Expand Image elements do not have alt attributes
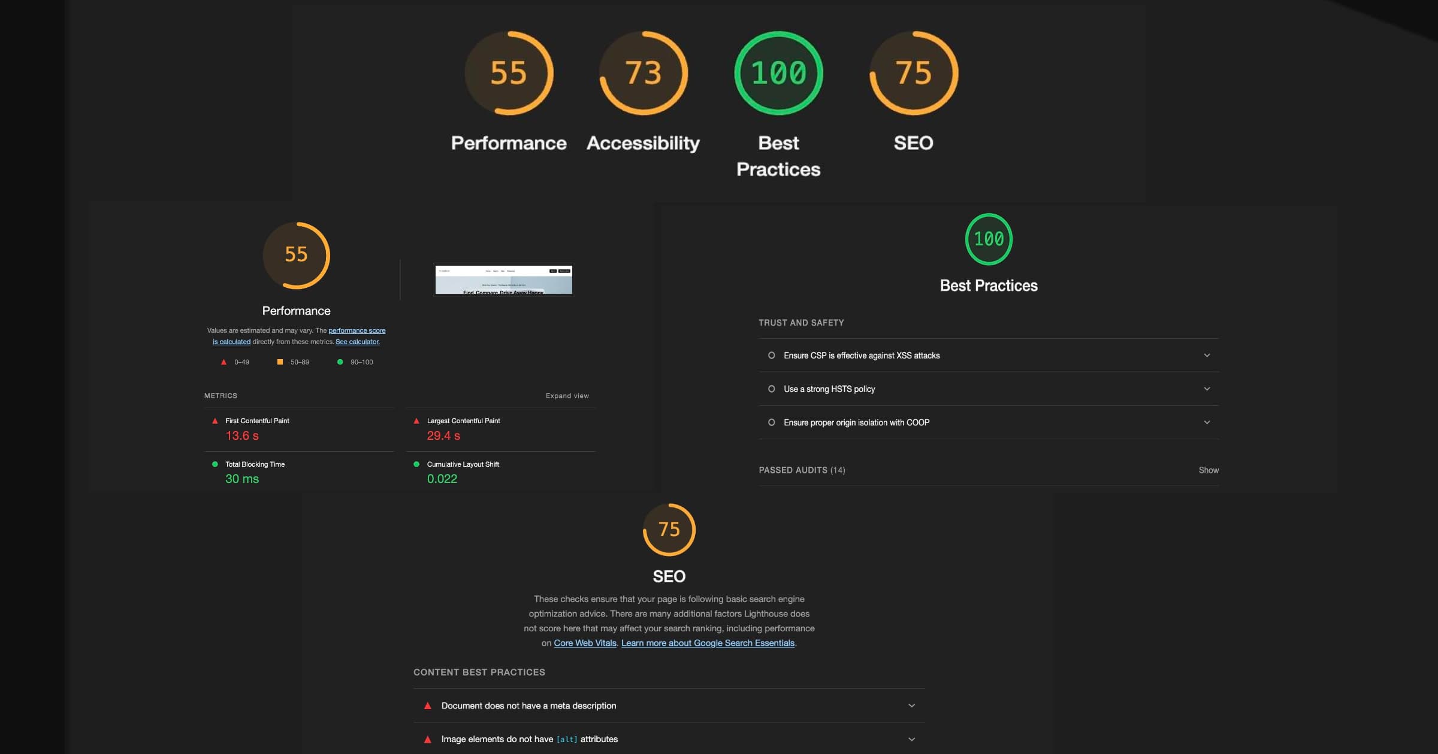Viewport: 1438px width, 754px height. pyautogui.click(x=911, y=740)
